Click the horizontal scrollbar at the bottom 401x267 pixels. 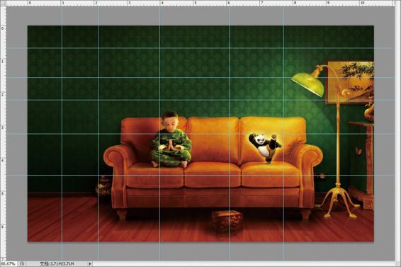tap(243, 263)
